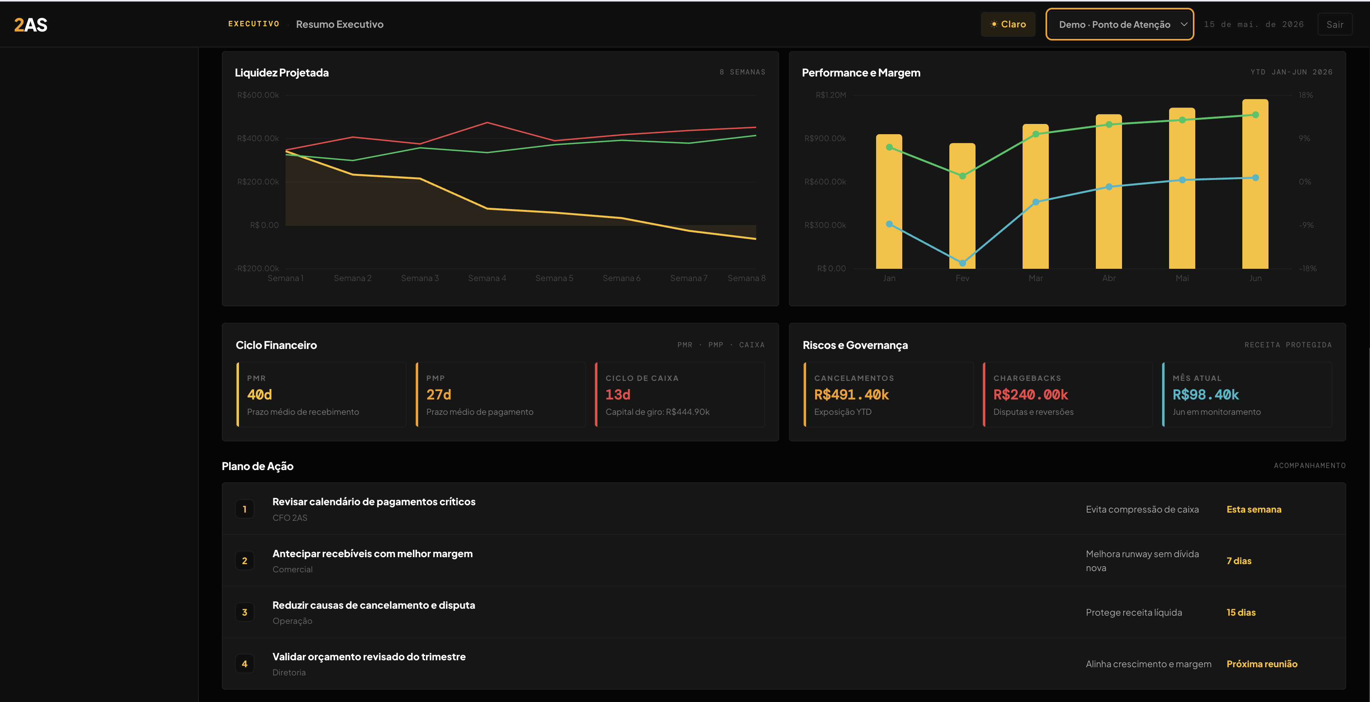Image resolution: width=1370 pixels, height=702 pixels.
Task: Click the Sair button
Action: 1334,25
